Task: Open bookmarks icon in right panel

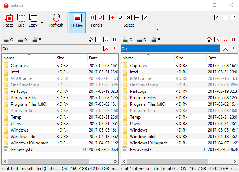Action: point(225,48)
